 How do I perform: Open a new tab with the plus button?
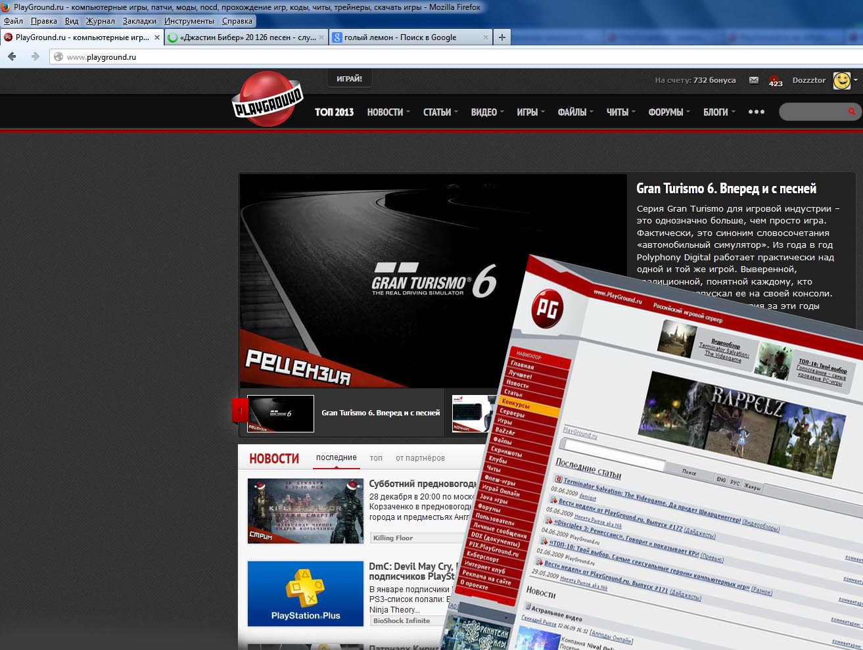click(502, 37)
